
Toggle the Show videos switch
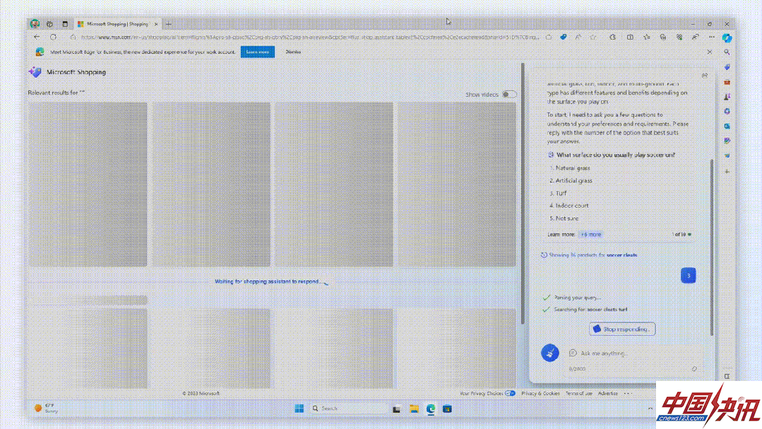508,95
